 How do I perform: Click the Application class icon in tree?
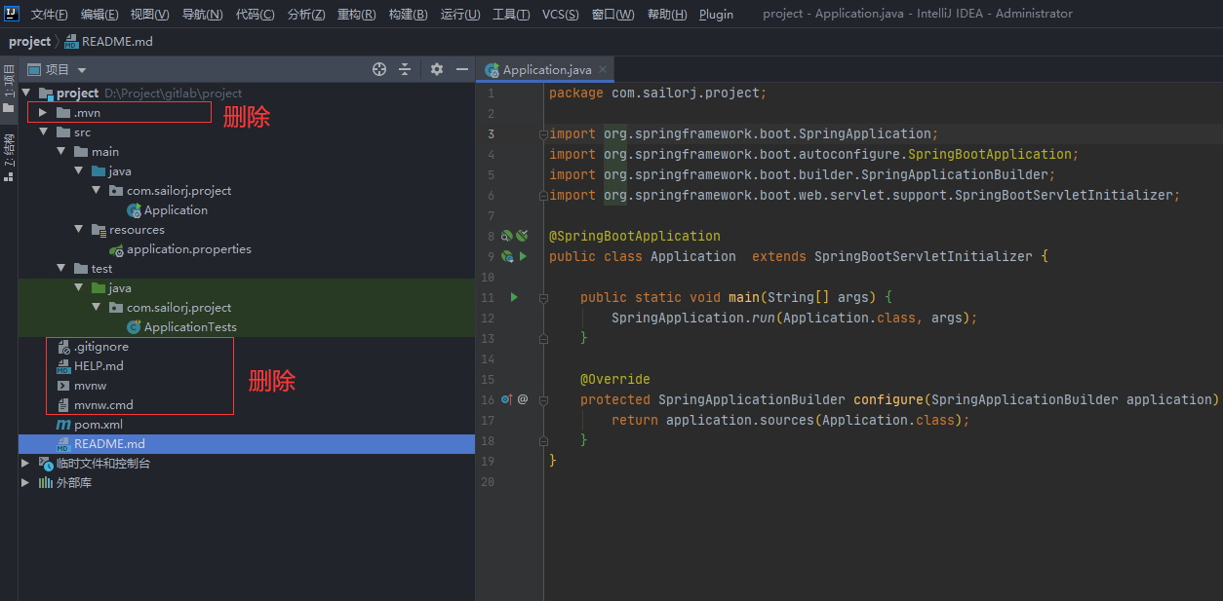pos(134,210)
